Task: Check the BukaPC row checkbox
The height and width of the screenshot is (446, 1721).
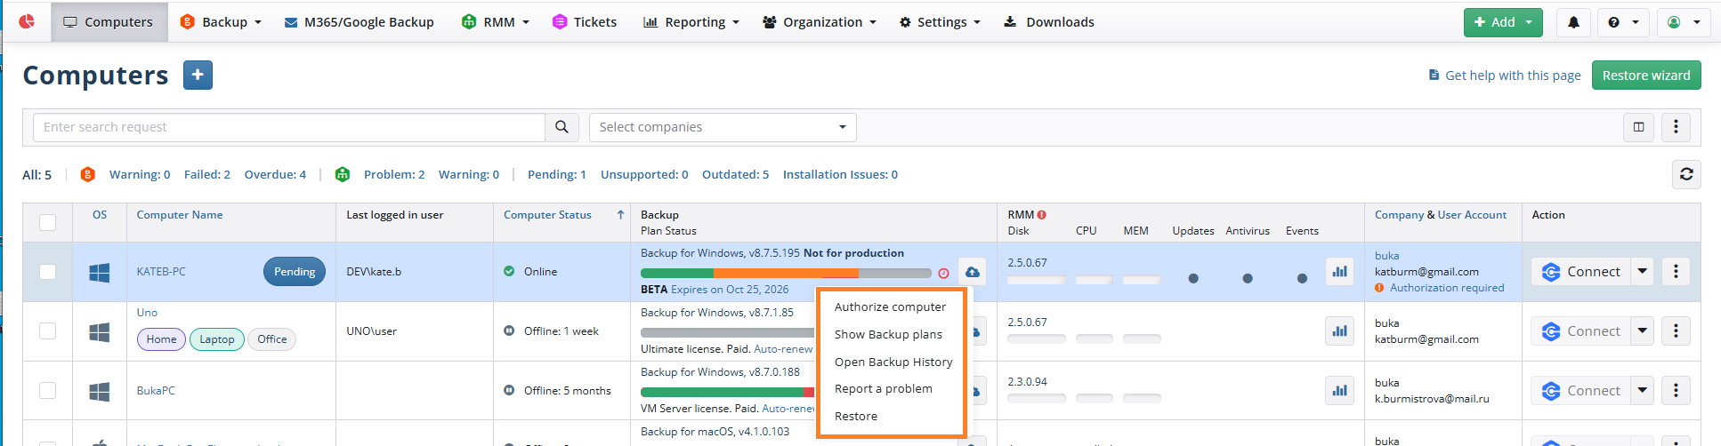Action: (48, 390)
